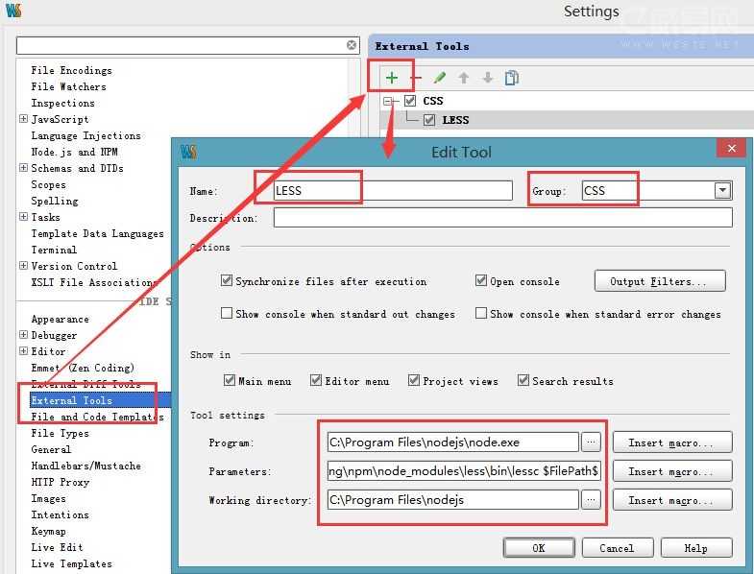The width and height of the screenshot is (754, 574).
Task: Insert macro for the Program field
Action: [672, 442]
